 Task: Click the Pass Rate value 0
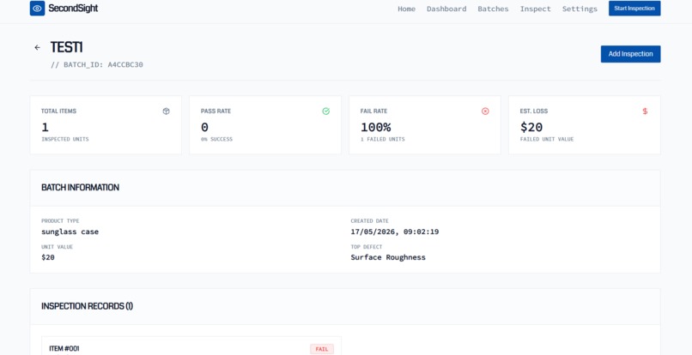pos(204,128)
